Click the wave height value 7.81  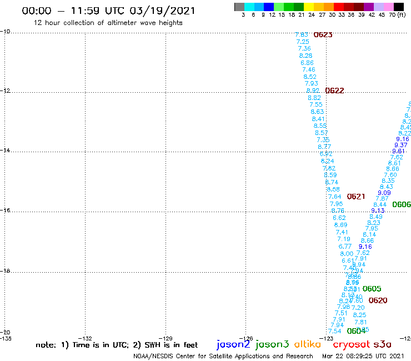pos(360,322)
